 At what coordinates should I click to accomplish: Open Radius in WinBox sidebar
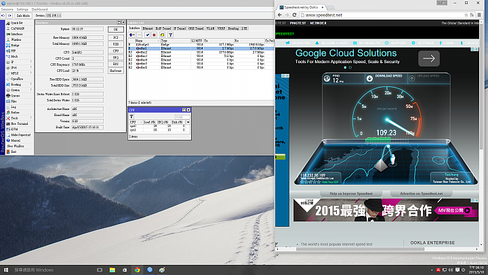click(x=15, y=113)
